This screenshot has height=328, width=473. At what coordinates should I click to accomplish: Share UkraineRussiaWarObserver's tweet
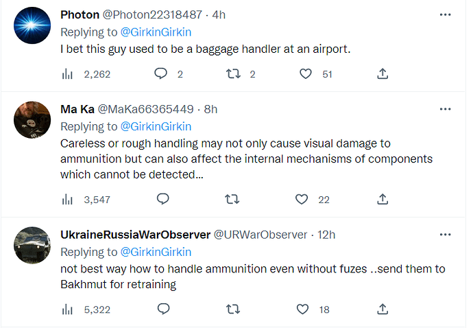click(x=383, y=309)
